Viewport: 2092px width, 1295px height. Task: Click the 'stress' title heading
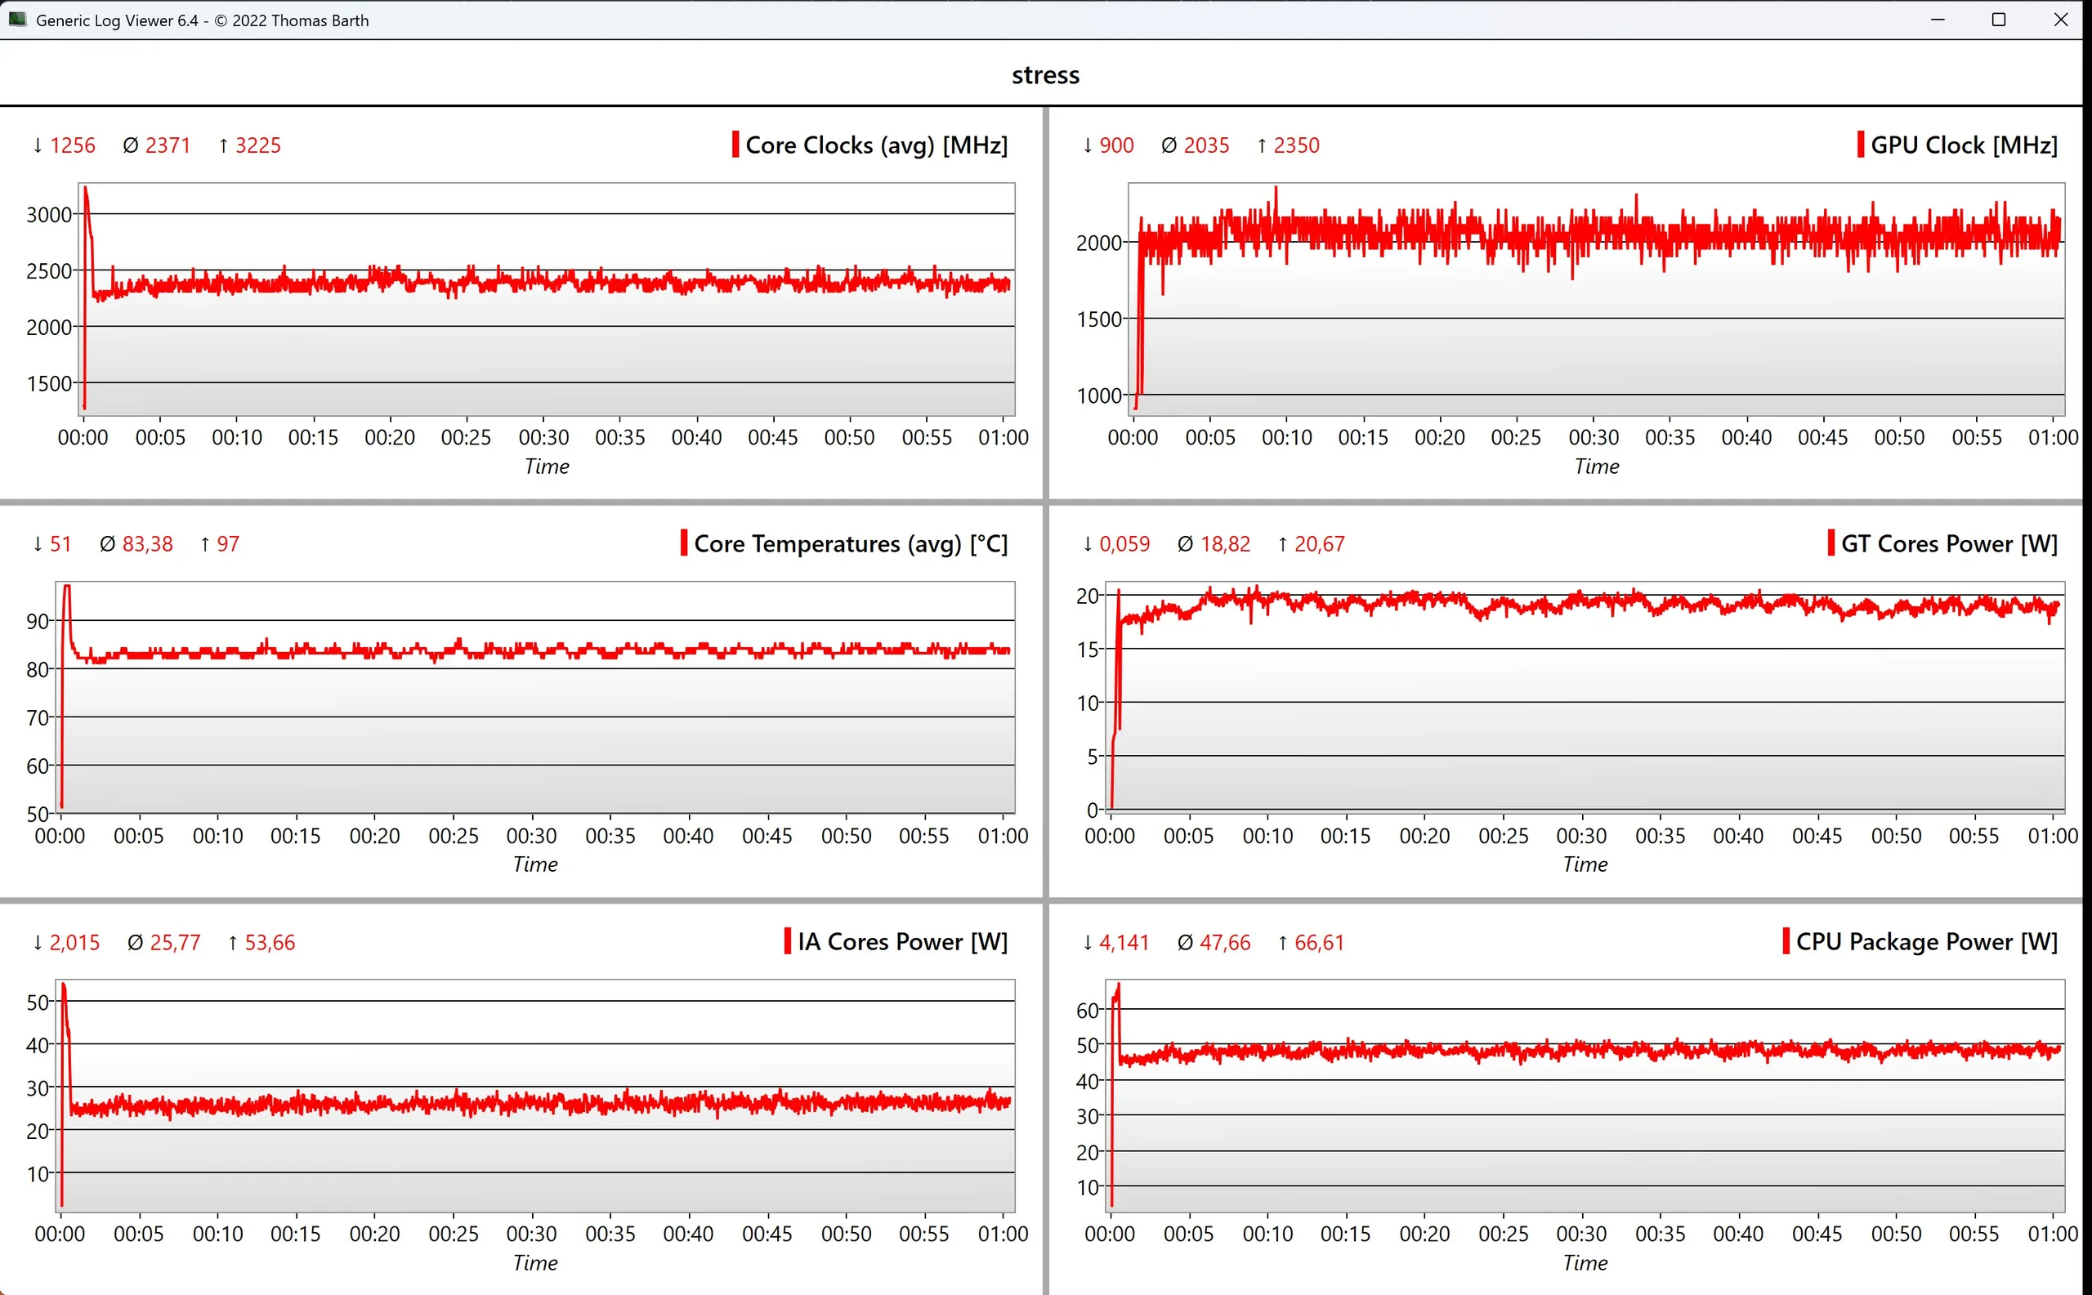click(1045, 74)
